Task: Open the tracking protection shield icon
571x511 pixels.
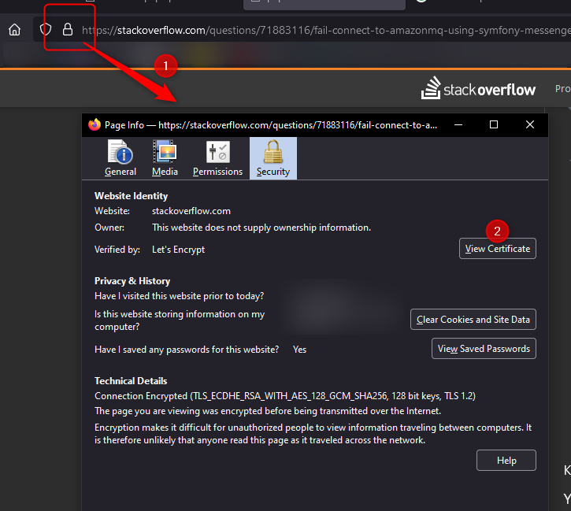Action: pos(46,29)
